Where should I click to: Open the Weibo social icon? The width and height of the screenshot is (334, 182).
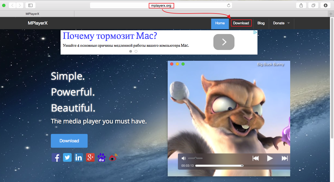[x=113, y=157]
